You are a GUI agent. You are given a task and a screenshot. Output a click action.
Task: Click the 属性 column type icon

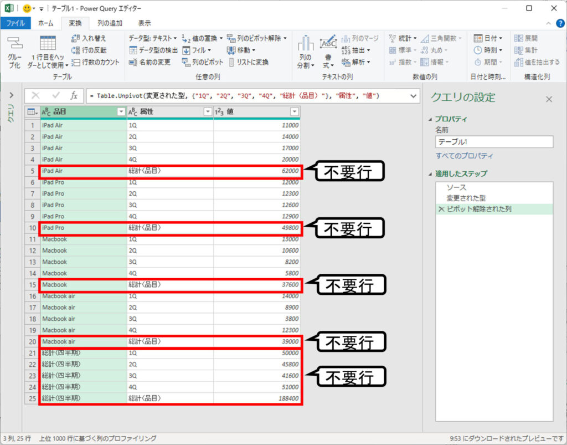pyautogui.click(x=133, y=112)
